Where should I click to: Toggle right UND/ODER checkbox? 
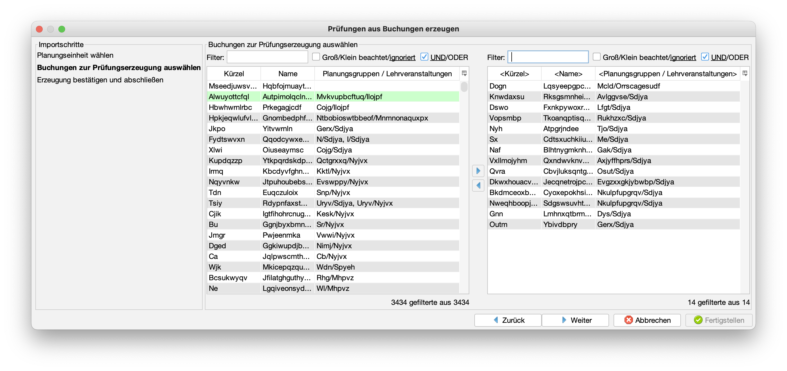point(705,57)
